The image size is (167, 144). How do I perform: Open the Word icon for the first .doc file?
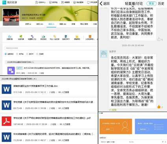(6, 89)
